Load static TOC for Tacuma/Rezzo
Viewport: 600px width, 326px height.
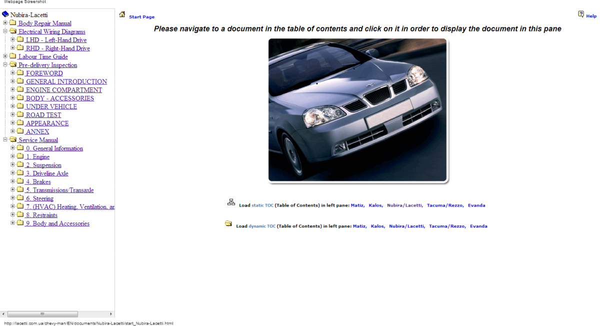pos(445,205)
